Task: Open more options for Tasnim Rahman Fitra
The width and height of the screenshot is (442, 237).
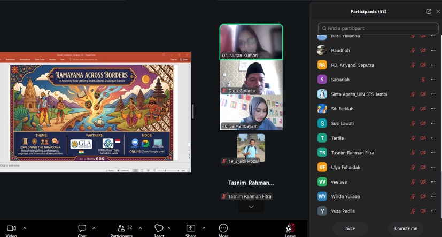Action: pyautogui.click(x=433, y=153)
